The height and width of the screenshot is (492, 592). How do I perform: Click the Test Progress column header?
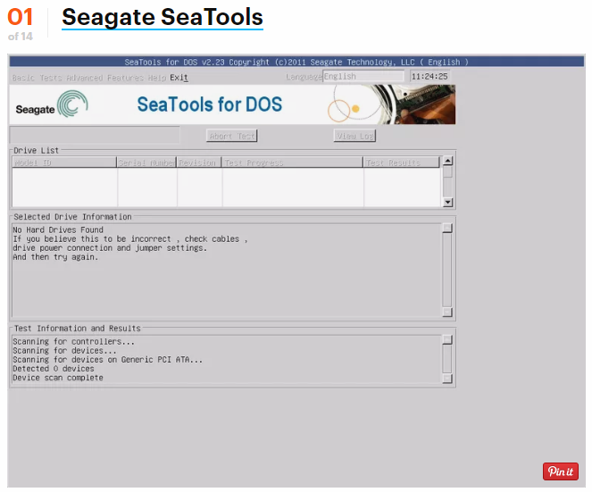[293, 163]
